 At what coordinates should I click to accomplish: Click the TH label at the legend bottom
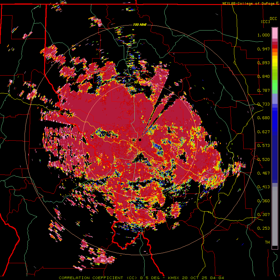coord(267,242)
